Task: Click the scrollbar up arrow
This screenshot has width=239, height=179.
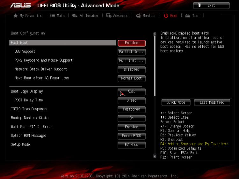Action: [x=155, y=34]
